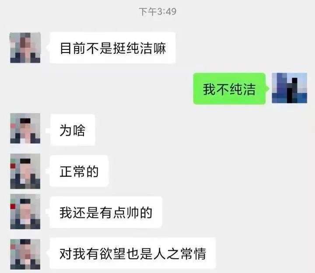
Task: Tap blank area left of the green bubble
Action: 101,88
